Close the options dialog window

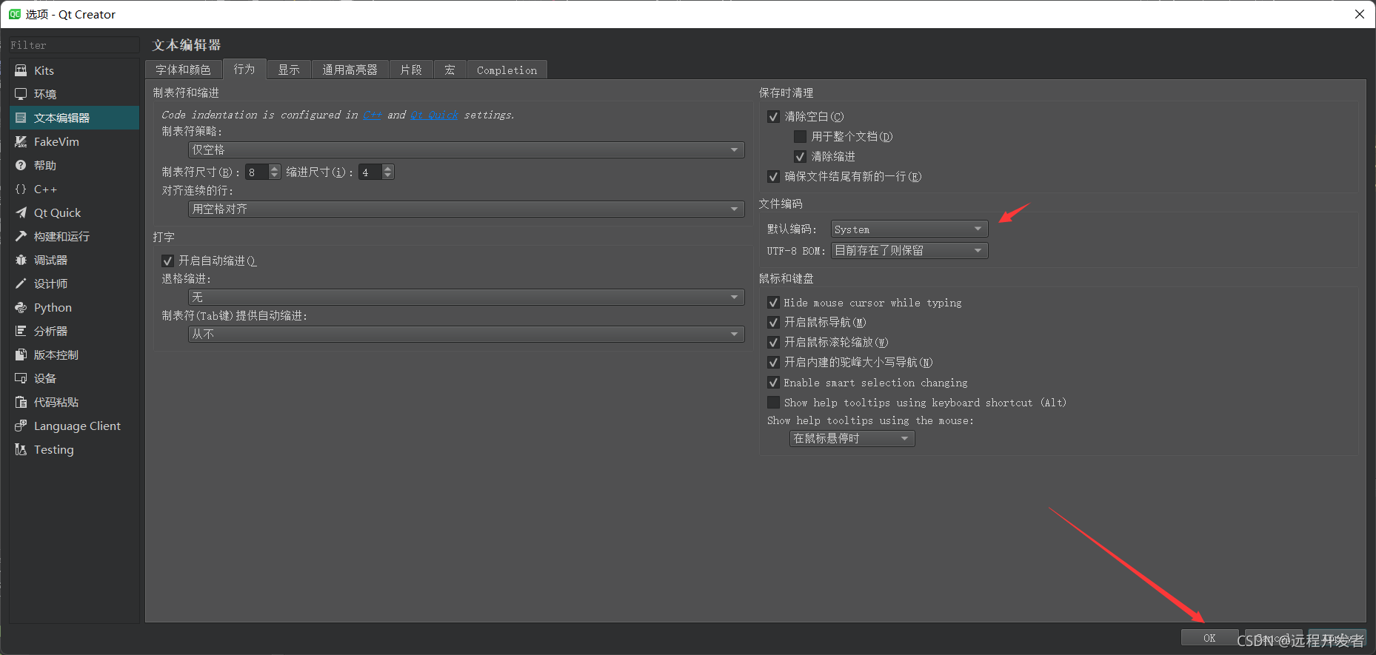(1359, 14)
